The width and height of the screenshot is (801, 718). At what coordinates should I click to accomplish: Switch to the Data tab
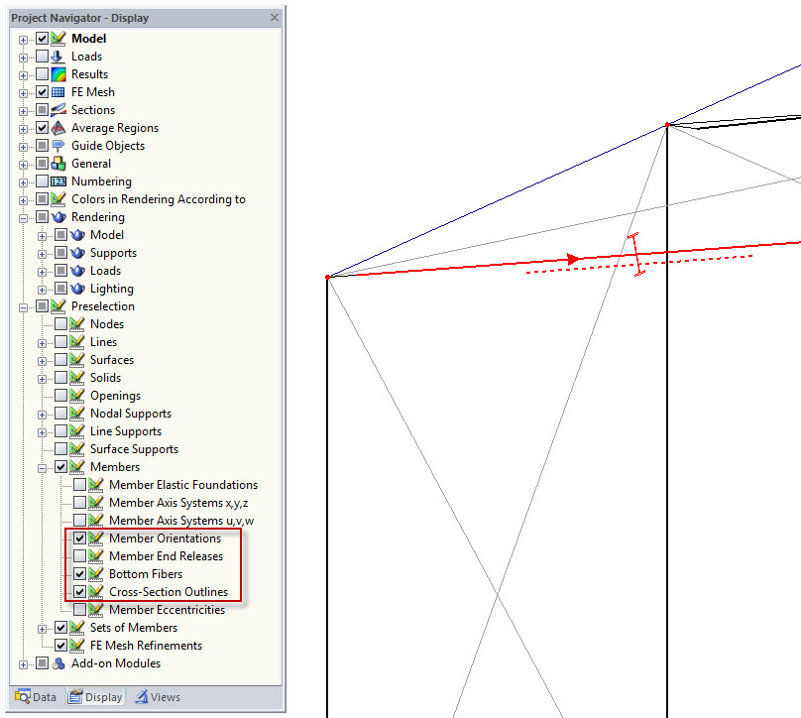click(36, 697)
